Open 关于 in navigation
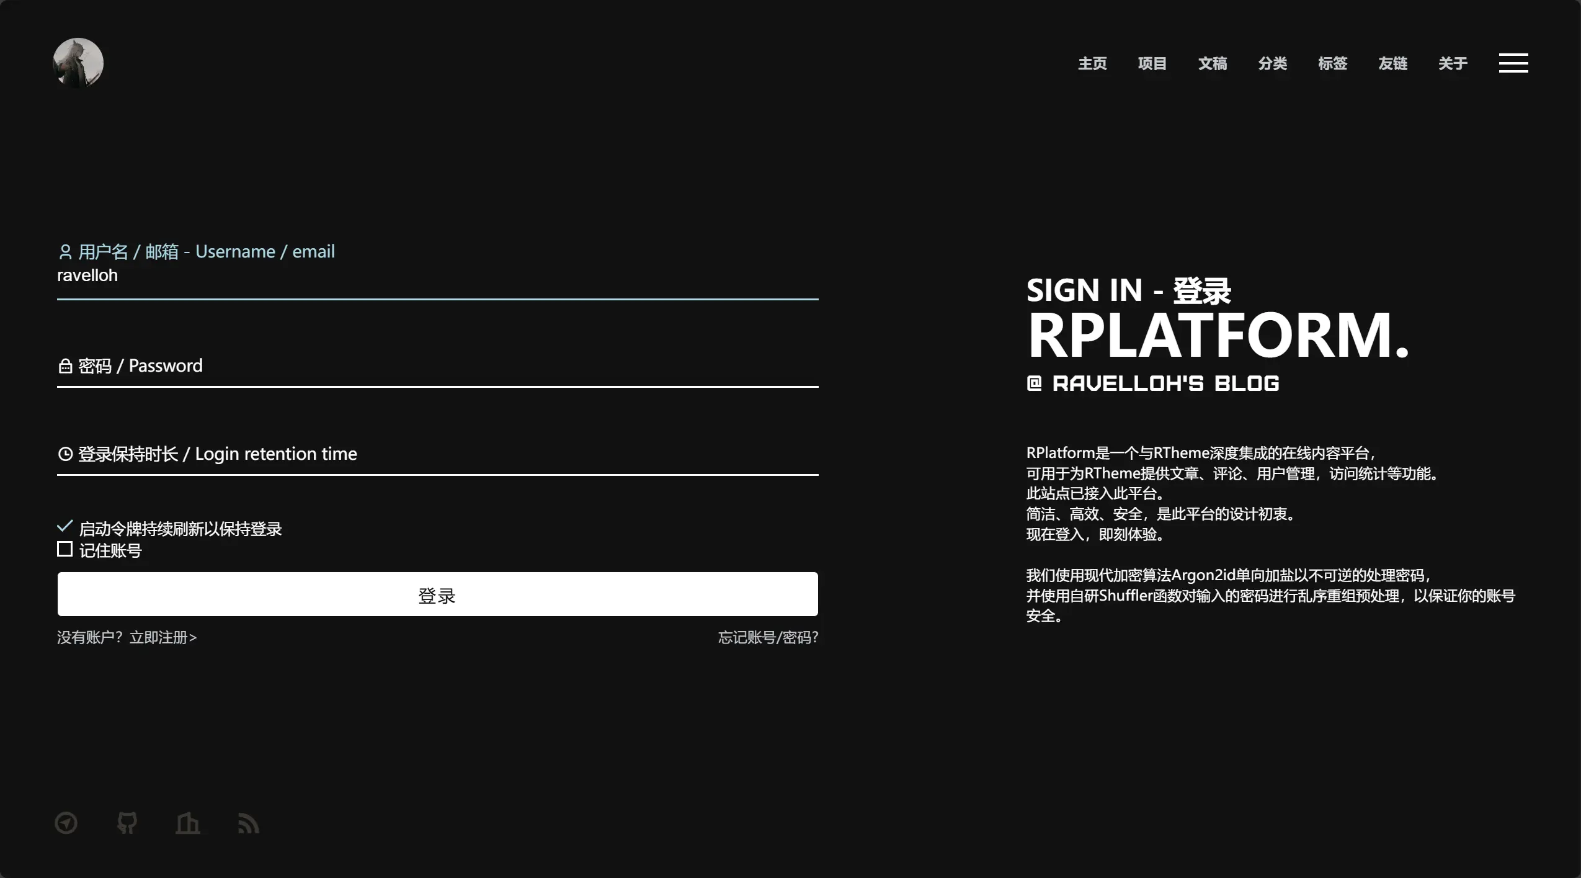This screenshot has width=1581, height=878. point(1453,63)
